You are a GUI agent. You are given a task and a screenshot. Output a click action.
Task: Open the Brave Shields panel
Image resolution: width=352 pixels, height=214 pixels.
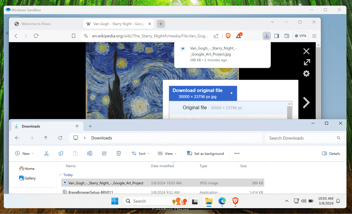[x=228, y=36]
